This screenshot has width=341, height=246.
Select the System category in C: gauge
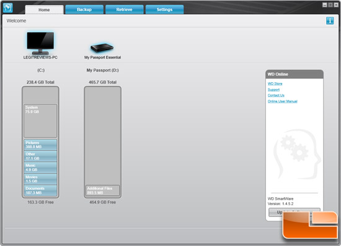[x=40, y=121]
